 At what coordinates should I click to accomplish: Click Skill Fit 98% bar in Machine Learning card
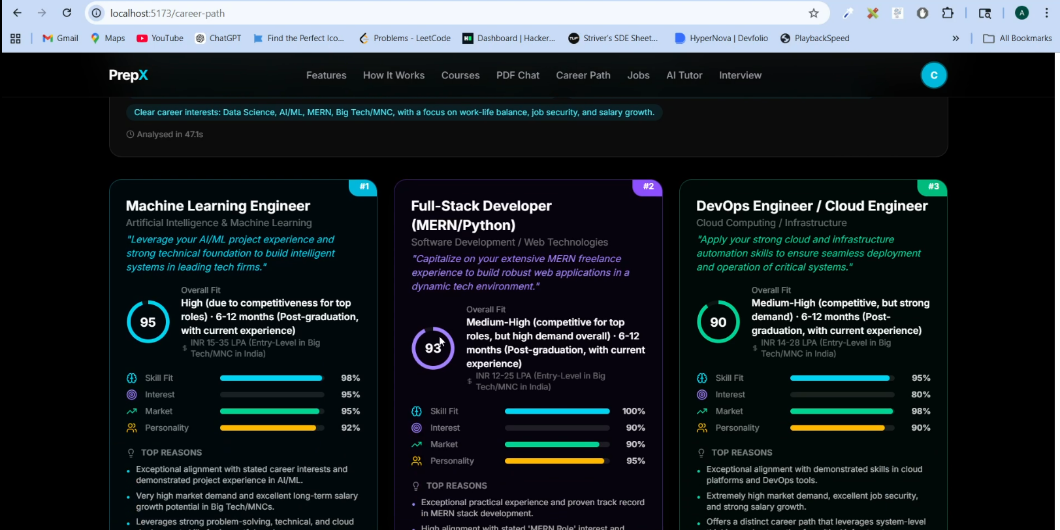click(272, 378)
